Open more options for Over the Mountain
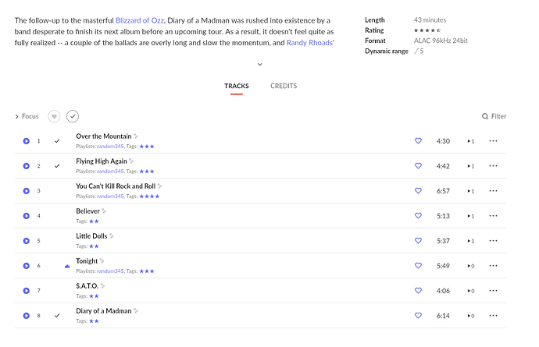This screenshot has width=539, height=347. pyautogui.click(x=493, y=140)
